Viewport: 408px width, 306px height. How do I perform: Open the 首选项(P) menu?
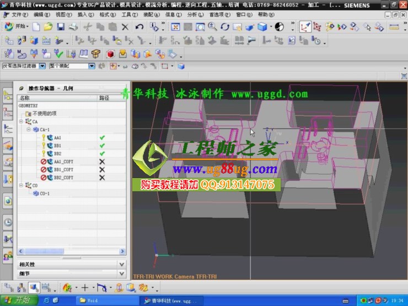(x=220, y=15)
